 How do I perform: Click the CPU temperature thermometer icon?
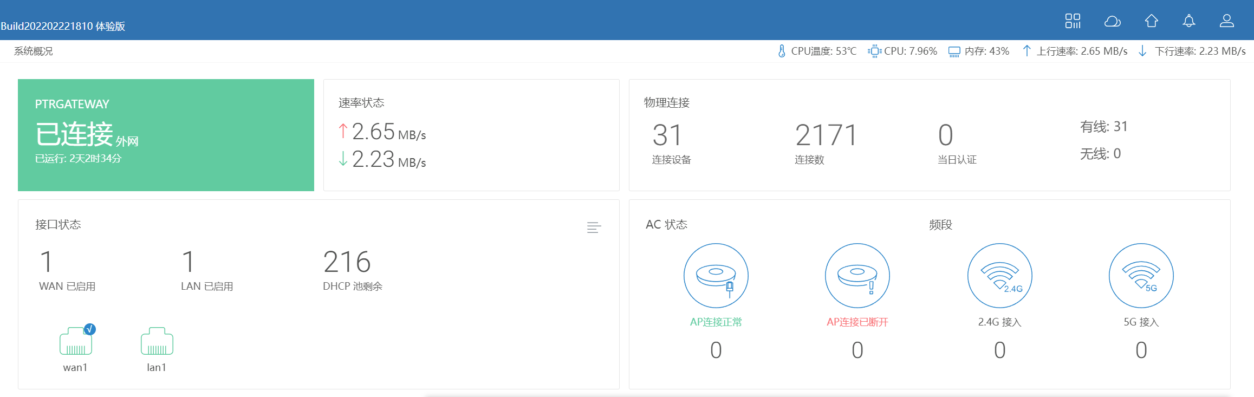pos(781,51)
